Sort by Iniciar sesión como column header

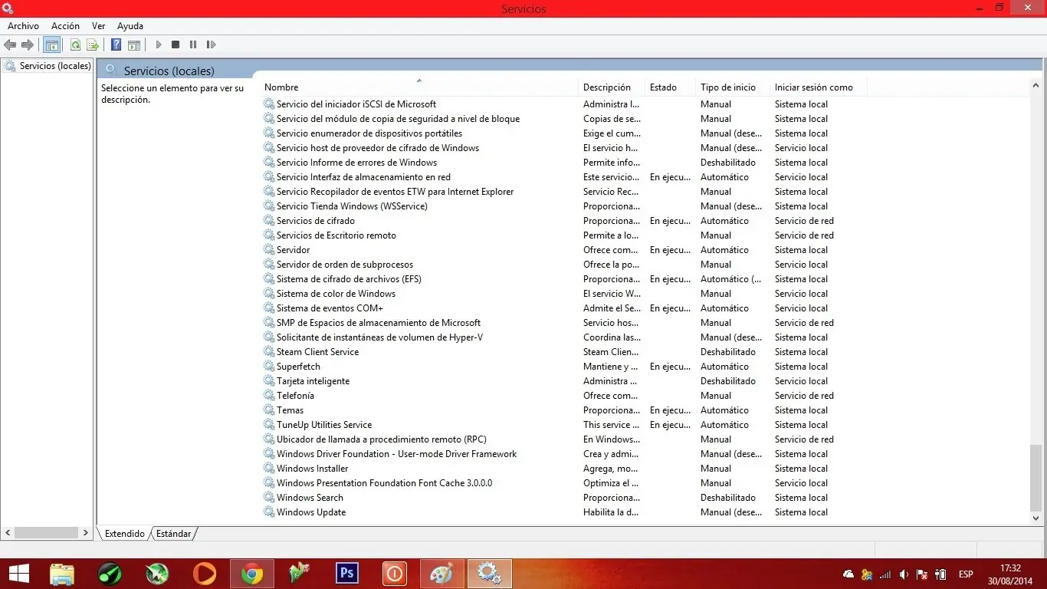coord(818,87)
